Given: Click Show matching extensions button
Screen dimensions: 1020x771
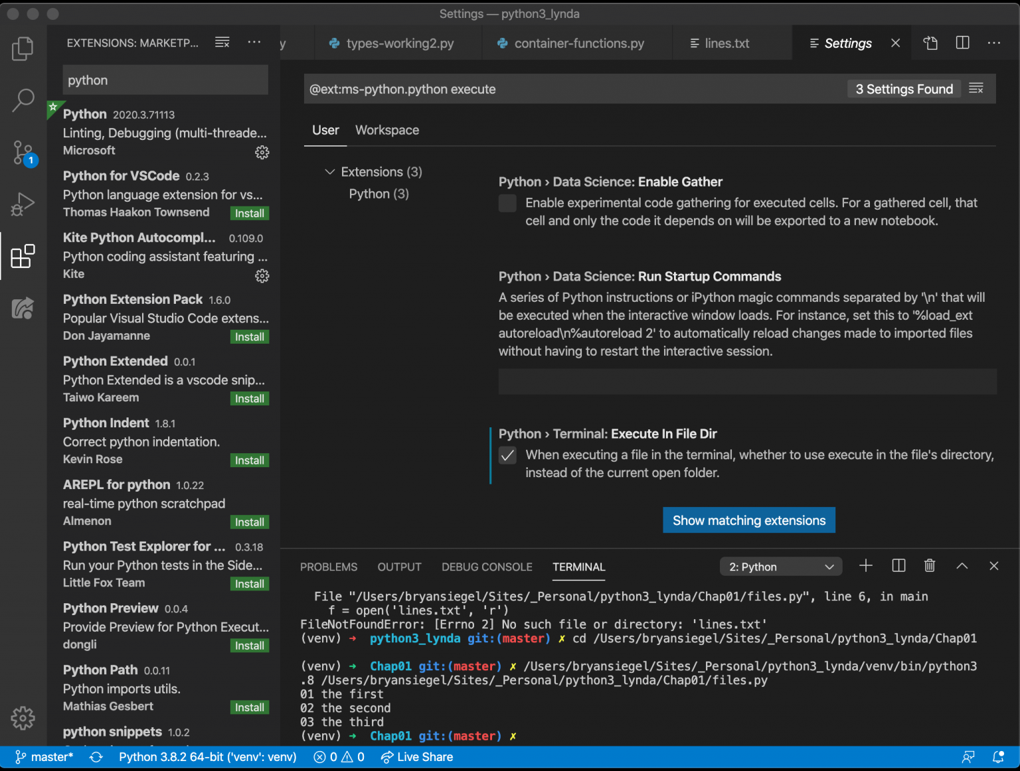Looking at the screenshot, I should tap(749, 520).
